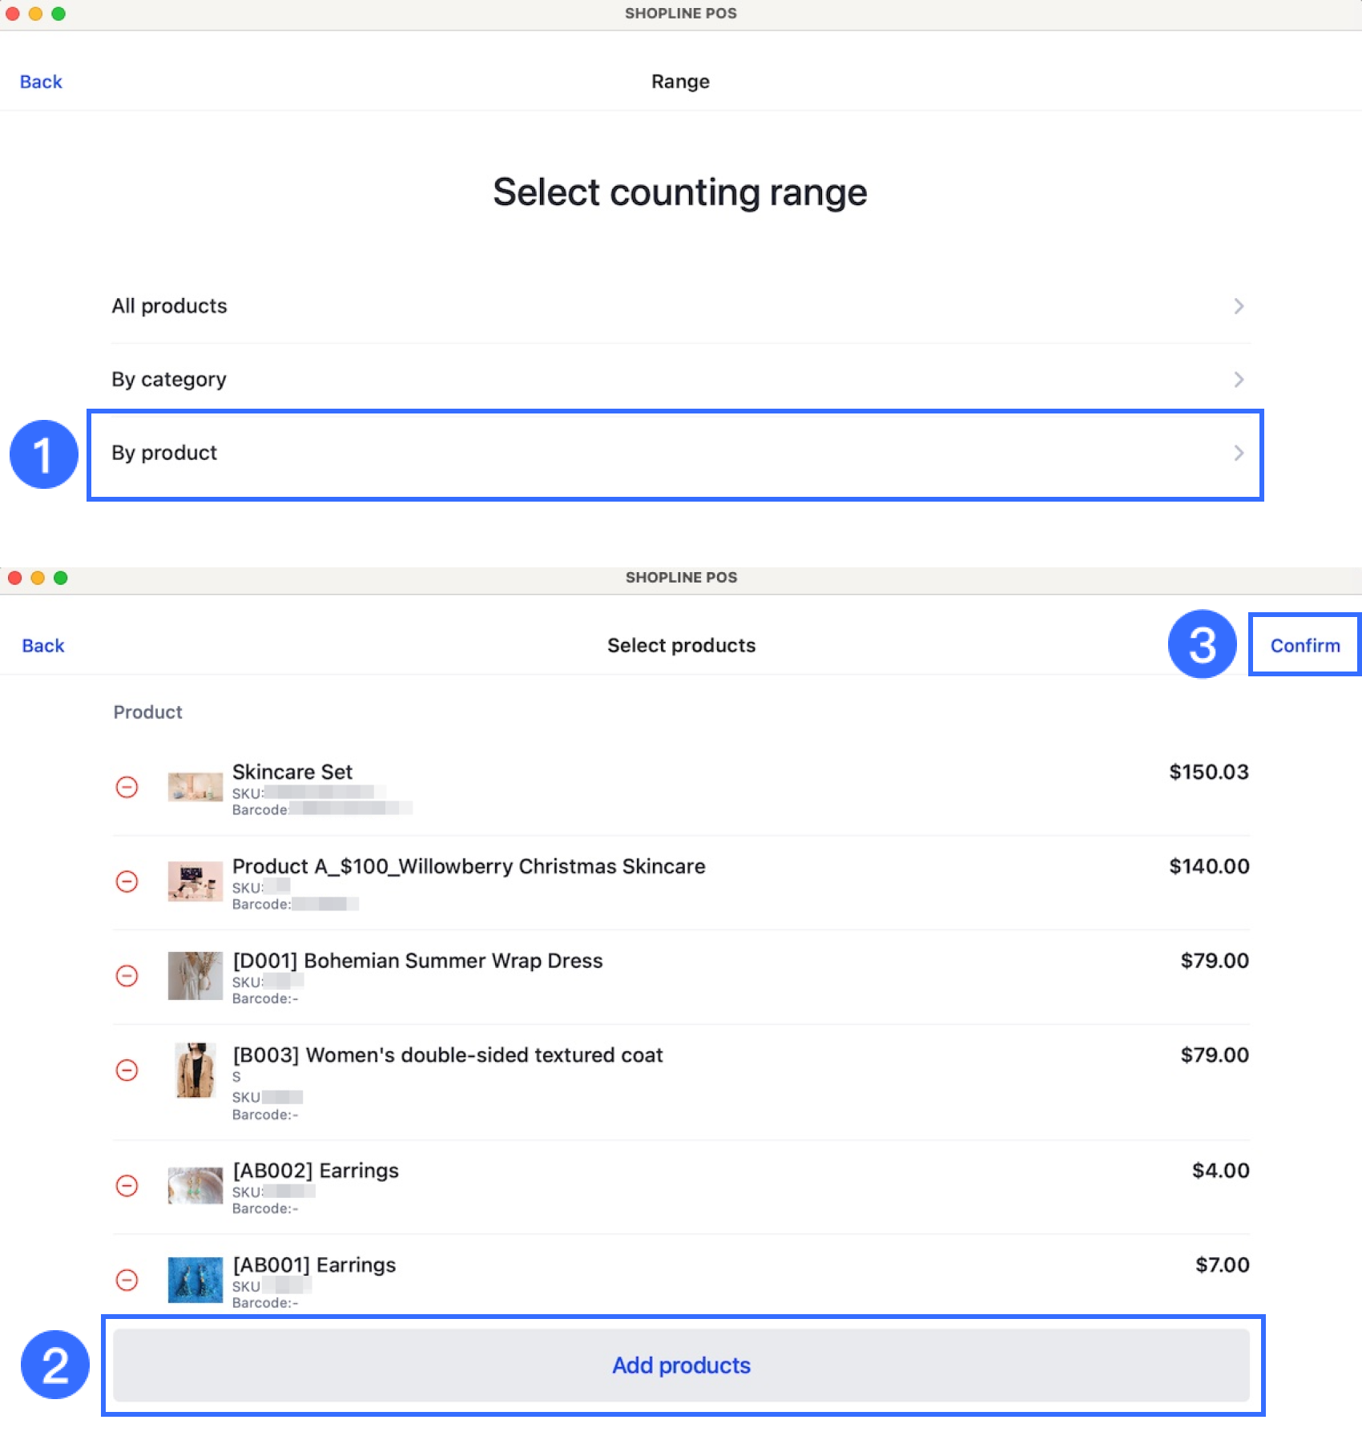Minimize the Select products window
This screenshot has height=1452, width=1362.
coord(38,578)
